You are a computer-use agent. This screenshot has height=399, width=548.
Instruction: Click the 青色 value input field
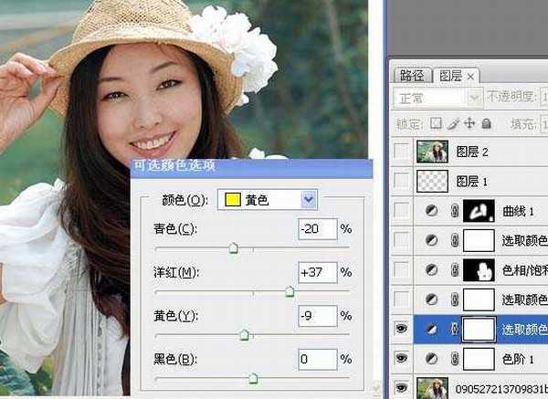[x=317, y=229]
